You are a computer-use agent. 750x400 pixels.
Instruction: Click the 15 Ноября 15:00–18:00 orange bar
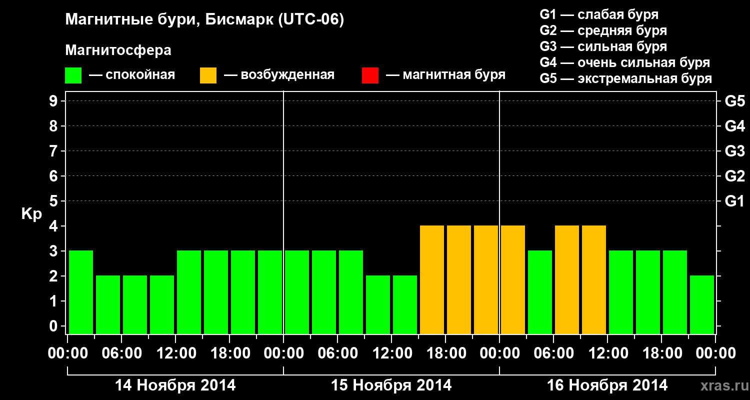click(x=432, y=279)
